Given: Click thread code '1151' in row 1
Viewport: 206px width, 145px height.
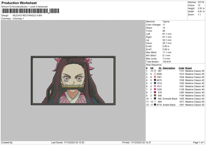Looking at the screenshot, I should pos(182,71).
